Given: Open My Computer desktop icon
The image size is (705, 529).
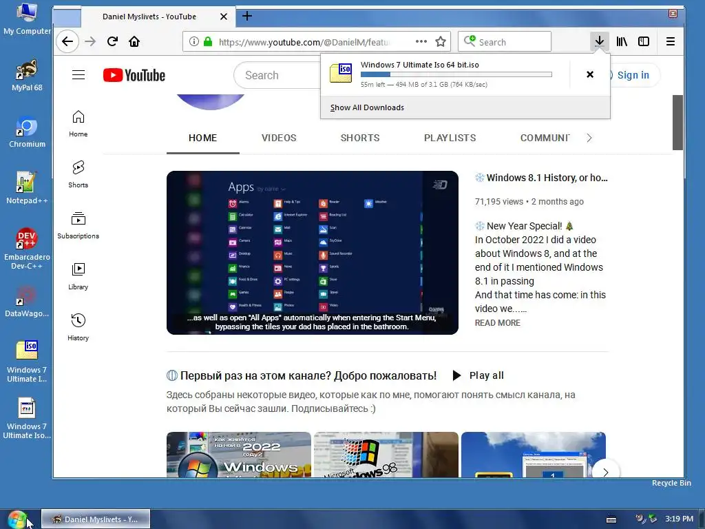Looking at the screenshot, I should (x=27, y=19).
